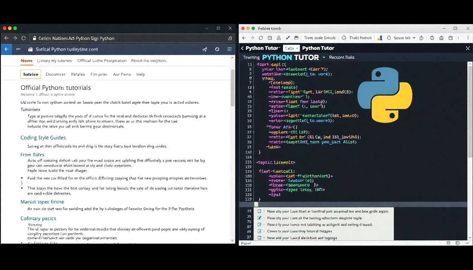Open the 'Livioep My tutorists' tab
Screen dimensions: 473x270
point(54,60)
